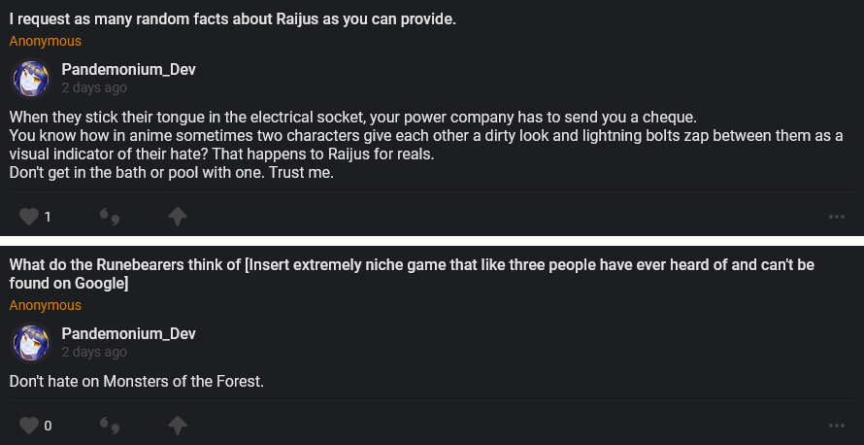Screen dimensions: 864x445
Task: Click the Anonymous label under the Raijus question
Action: pyautogui.click(x=46, y=42)
